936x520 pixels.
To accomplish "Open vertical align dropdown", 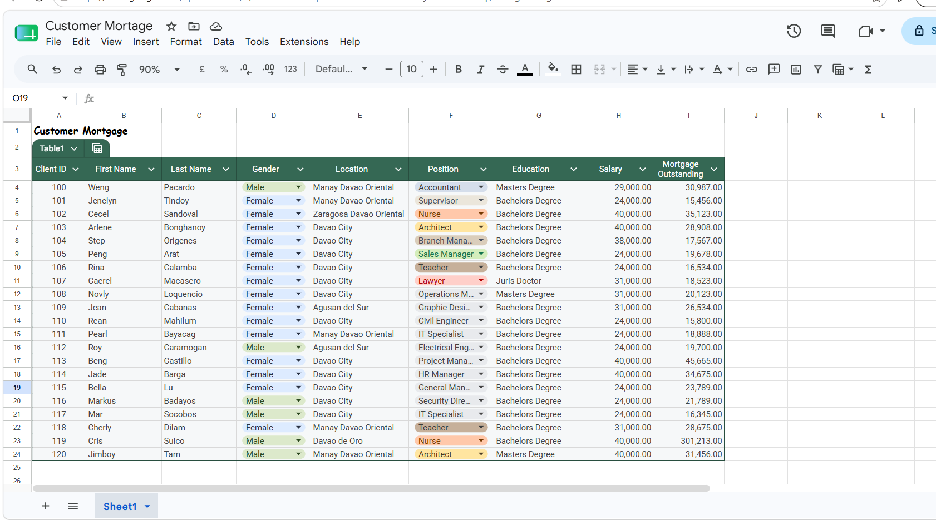I will click(666, 69).
